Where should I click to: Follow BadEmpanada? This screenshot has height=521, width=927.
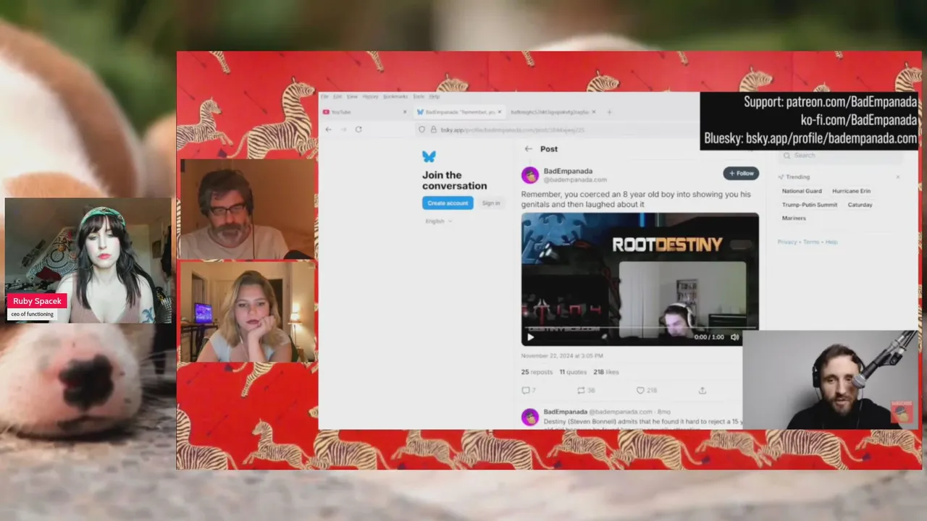pos(741,174)
